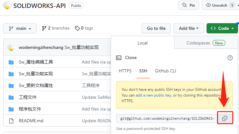Click folder icon for 工程文件

[x=11, y=97]
